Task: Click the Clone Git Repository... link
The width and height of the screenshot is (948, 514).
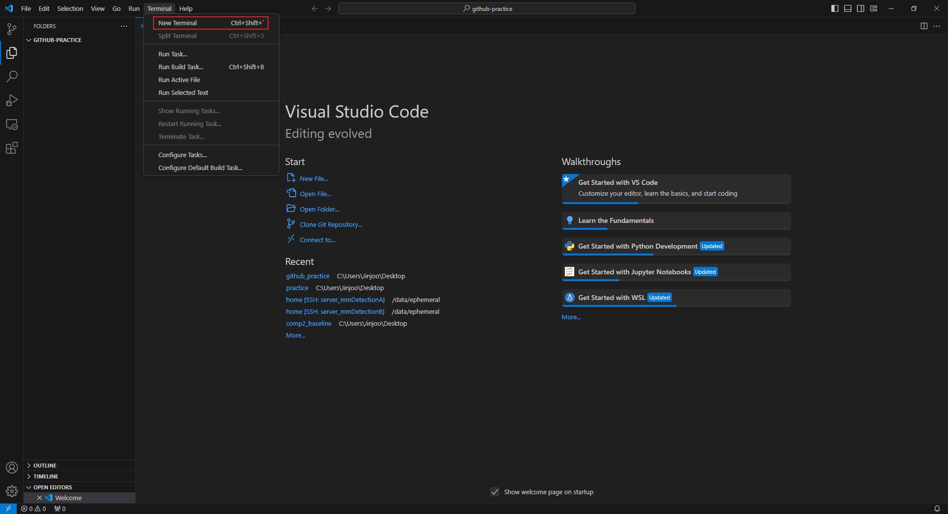Action: 331,225
